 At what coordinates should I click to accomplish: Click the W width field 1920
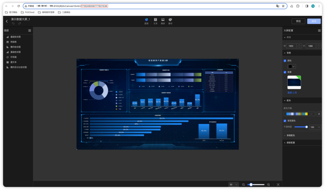pyautogui.click(x=291, y=46)
